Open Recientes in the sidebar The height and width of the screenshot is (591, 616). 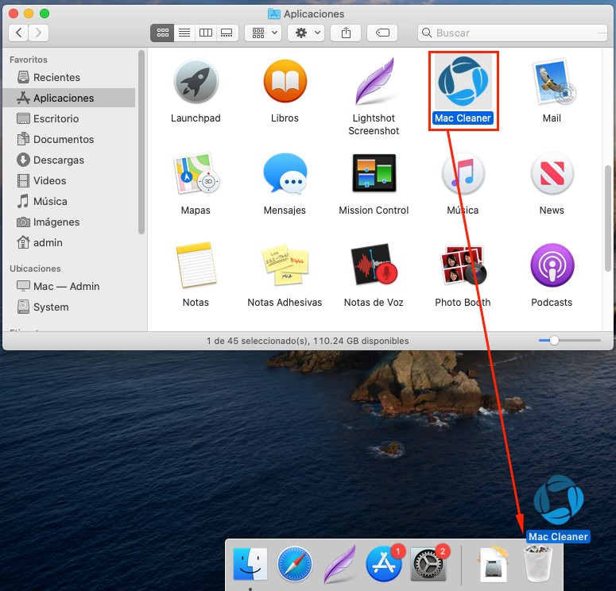[68, 77]
